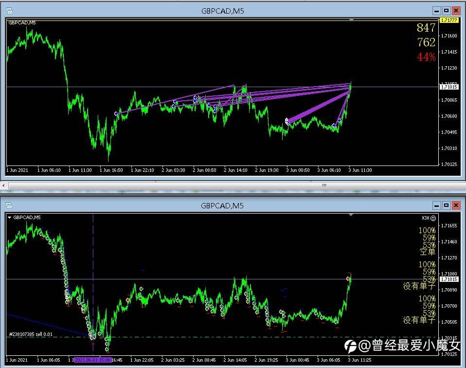Click the top GBPCAD,M5 chart window icon

[9, 11]
